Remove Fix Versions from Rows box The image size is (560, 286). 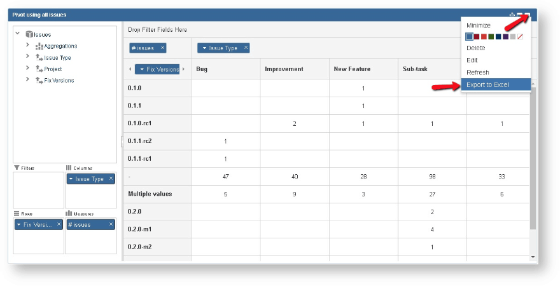pos(59,224)
